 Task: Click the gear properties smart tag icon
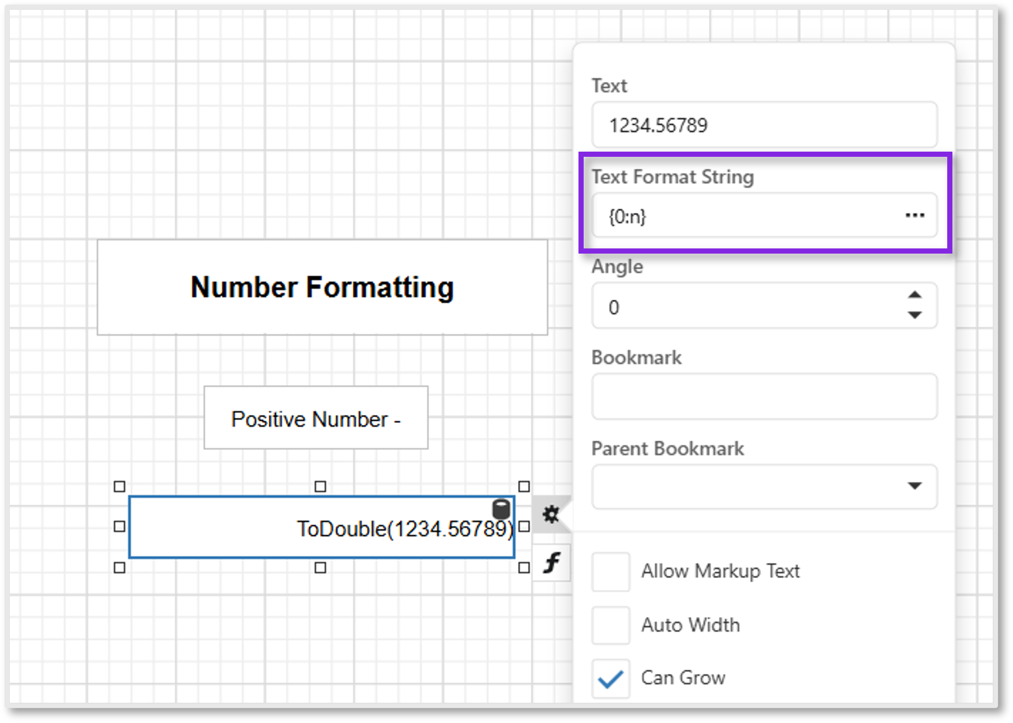(551, 514)
